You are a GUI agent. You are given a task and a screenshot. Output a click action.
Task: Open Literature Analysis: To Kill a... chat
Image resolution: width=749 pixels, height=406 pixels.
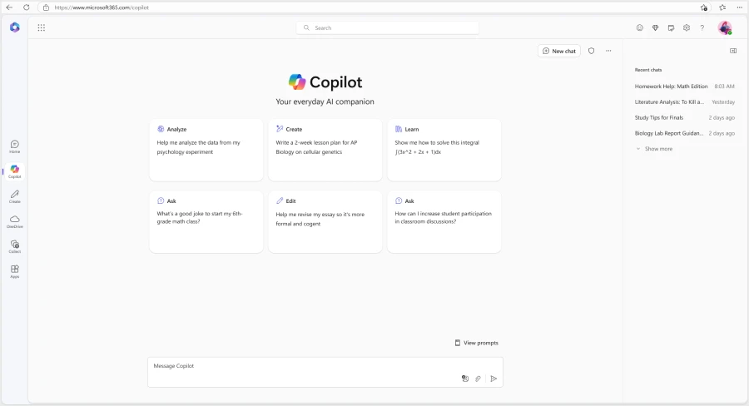pyautogui.click(x=685, y=101)
